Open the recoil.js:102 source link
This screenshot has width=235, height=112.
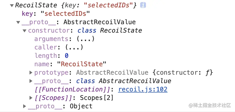tap(143, 89)
